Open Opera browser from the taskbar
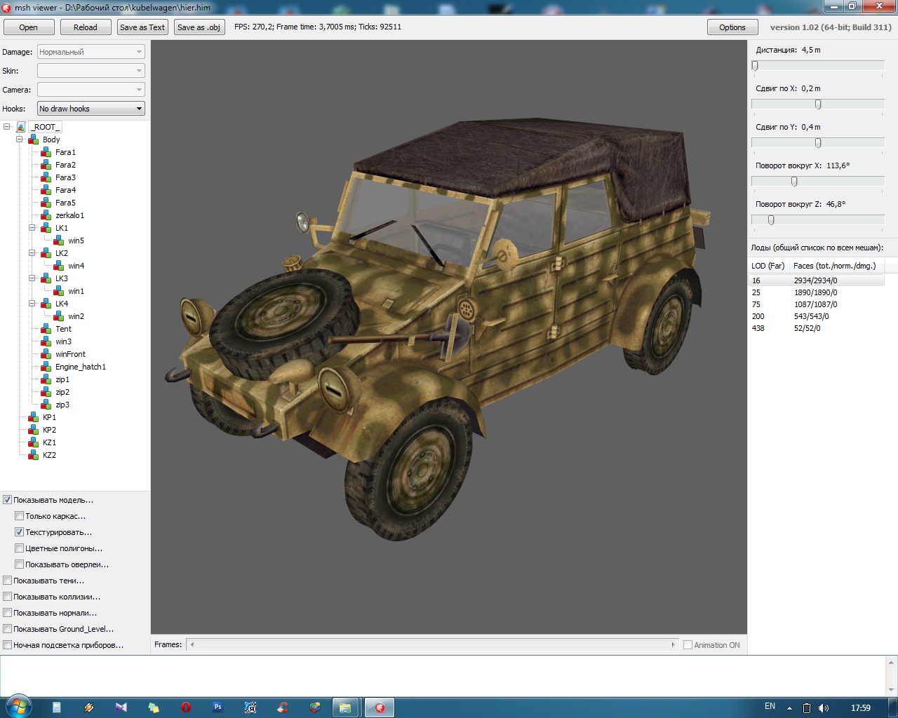The height and width of the screenshot is (718, 898). click(x=186, y=707)
